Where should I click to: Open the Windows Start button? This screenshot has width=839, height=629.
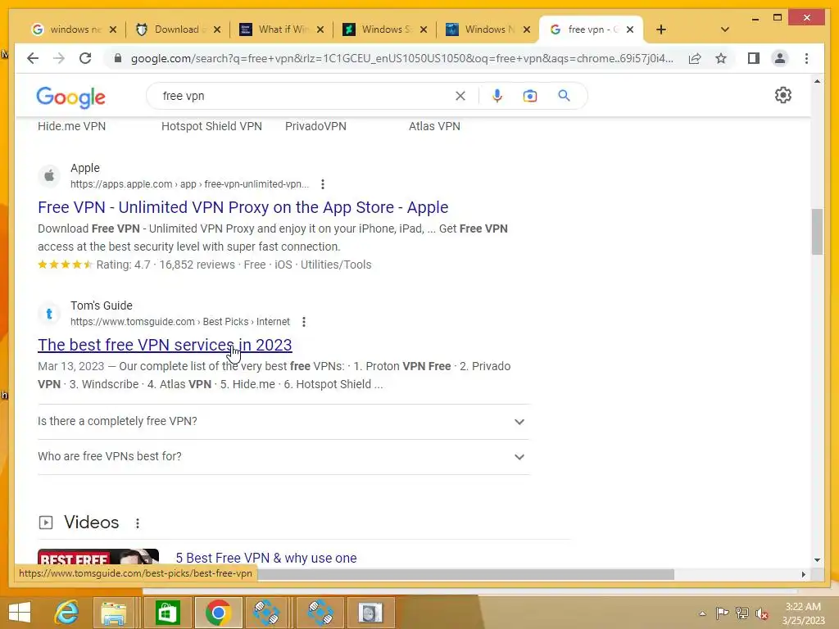(x=20, y=613)
